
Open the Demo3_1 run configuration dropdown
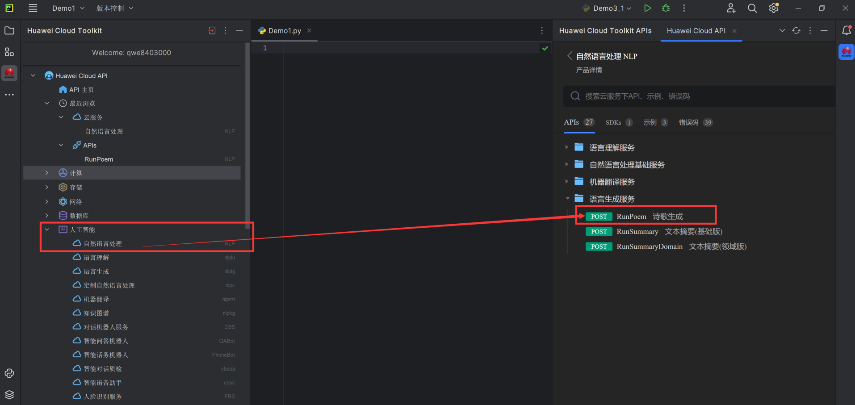click(x=607, y=8)
